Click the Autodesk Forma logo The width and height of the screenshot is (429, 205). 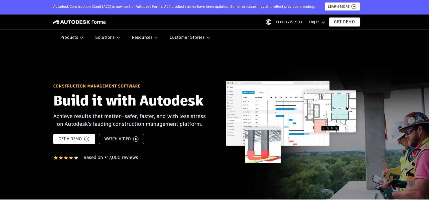(79, 22)
